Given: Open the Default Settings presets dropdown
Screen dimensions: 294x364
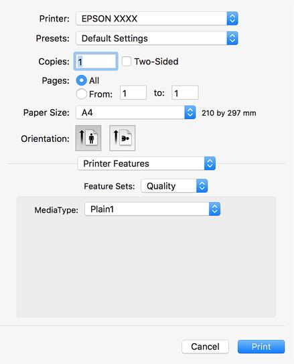Looking at the screenshot, I should (x=157, y=38).
